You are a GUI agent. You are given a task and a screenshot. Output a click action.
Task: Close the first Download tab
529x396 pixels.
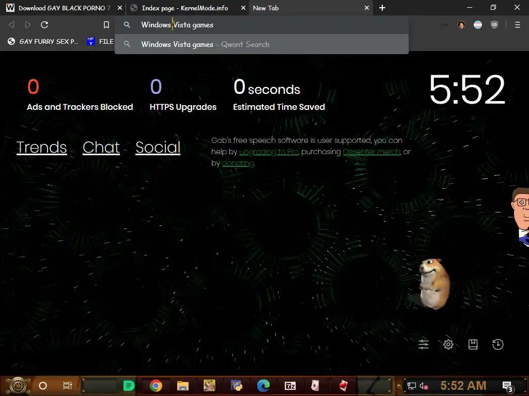120,8
